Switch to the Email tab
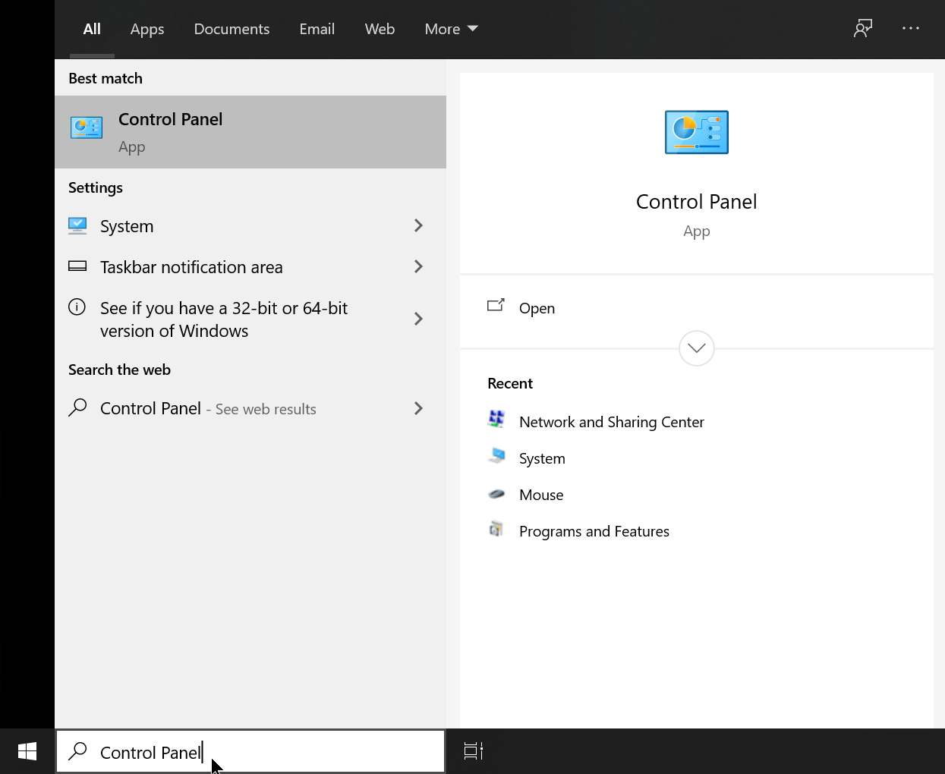This screenshot has height=774, width=945. 317,29
